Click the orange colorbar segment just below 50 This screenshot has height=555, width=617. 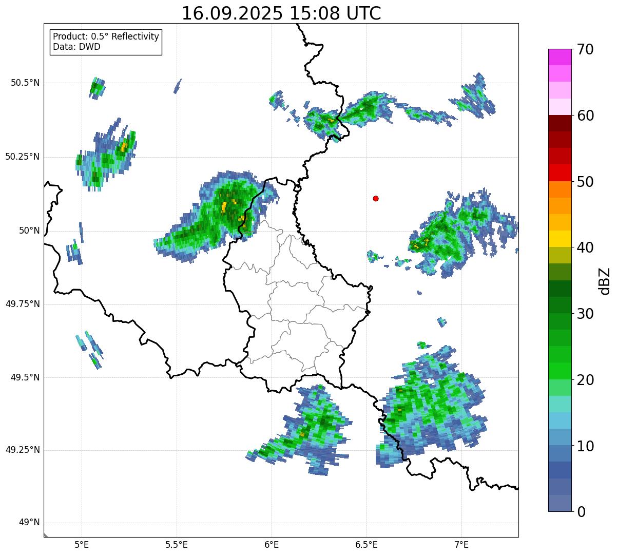tap(560, 189)
